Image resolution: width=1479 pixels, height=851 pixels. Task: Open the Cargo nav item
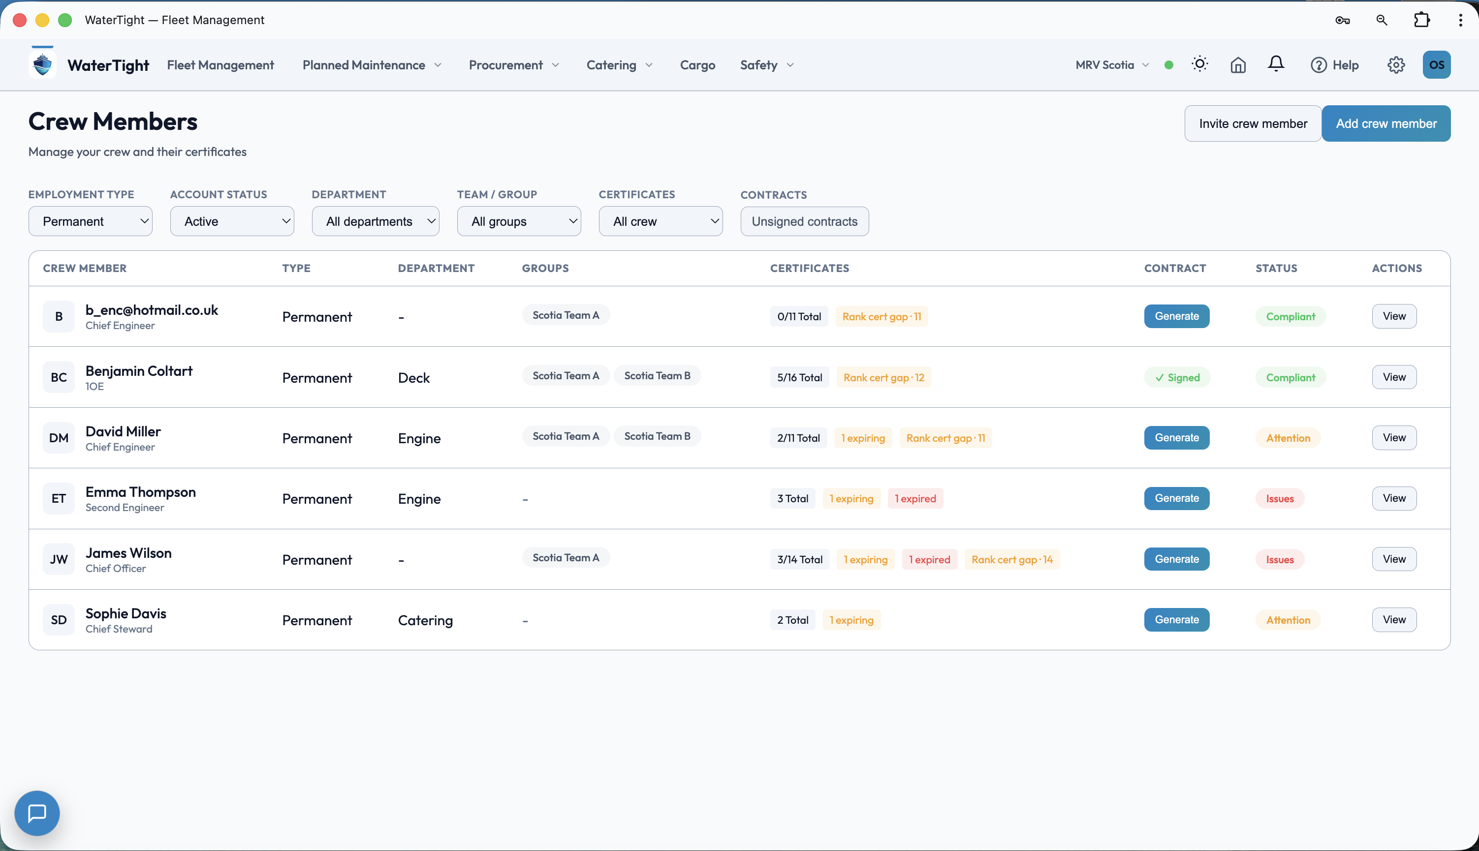pos(697,65)
